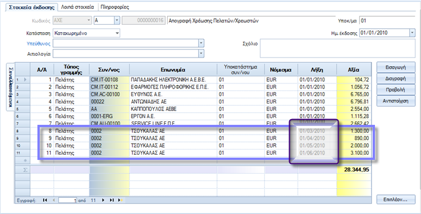Select row header number 11
Screen dimensions: 421x214
(22, 153)
